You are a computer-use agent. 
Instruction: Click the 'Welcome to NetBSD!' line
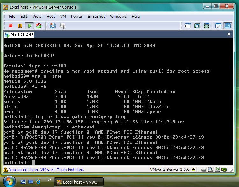(29, 56)
